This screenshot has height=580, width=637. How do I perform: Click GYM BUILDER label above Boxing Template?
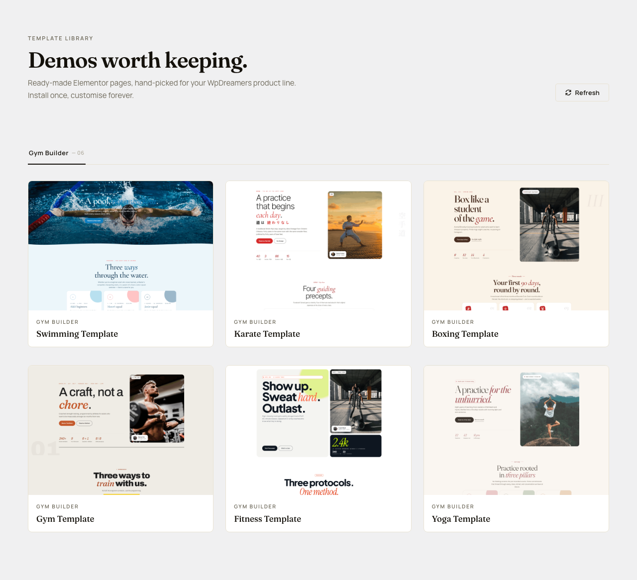tap(453, 322)
